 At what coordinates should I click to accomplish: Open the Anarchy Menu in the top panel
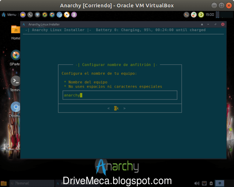[x=9, y=15]
